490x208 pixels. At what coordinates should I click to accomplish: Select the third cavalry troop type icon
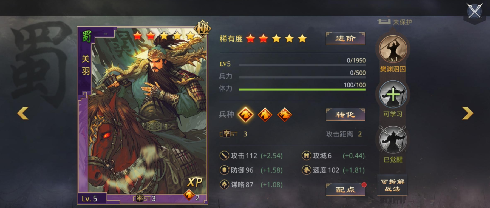pos(284,115)
